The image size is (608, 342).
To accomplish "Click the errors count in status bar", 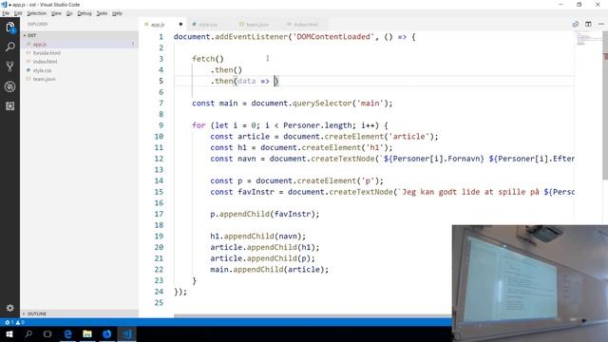I will pyautogui.click(x=9, y=322).
